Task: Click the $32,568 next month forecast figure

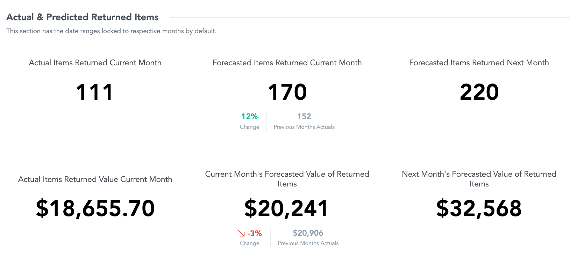Action: 479,208
